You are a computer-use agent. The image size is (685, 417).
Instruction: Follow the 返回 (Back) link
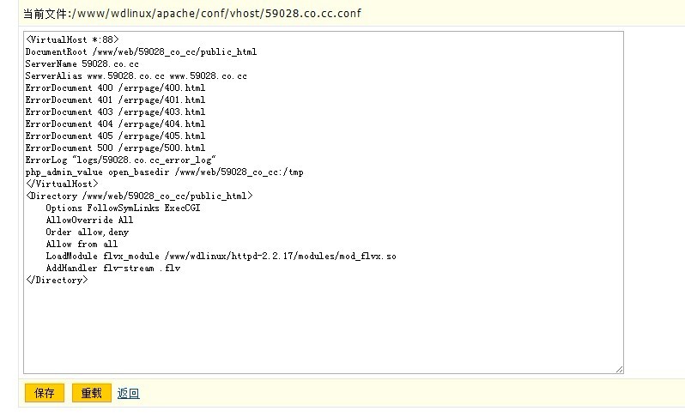(x=128, y=394)
